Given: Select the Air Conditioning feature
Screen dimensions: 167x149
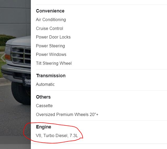Looking at the screenshot, I should click(x=51, y=20).
